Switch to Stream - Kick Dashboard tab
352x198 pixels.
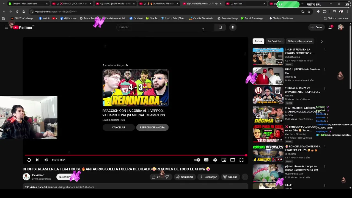(28, 4)
